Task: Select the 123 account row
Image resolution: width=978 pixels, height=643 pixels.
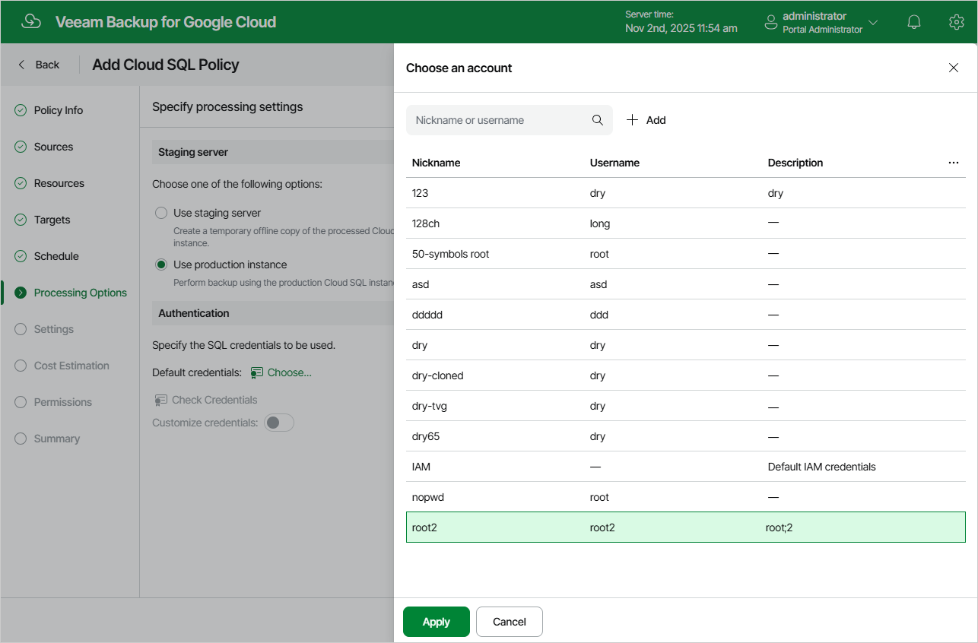Action: (686, 193)
